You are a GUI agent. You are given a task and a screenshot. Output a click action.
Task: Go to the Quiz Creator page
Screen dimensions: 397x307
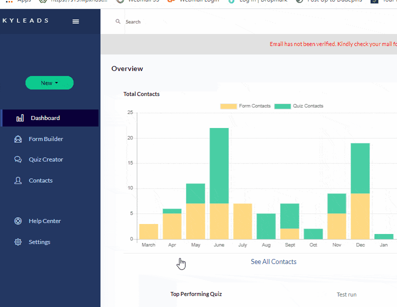(x=46, y=160)
